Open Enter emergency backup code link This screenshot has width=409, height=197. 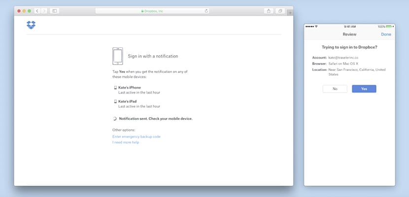tap(136, 136)
